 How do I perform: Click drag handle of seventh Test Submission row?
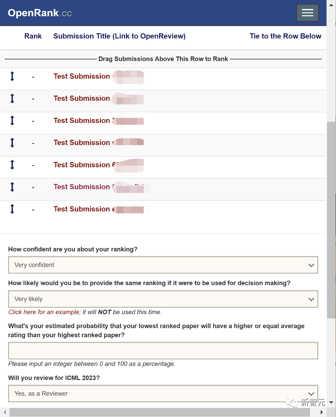pos(12,209)
